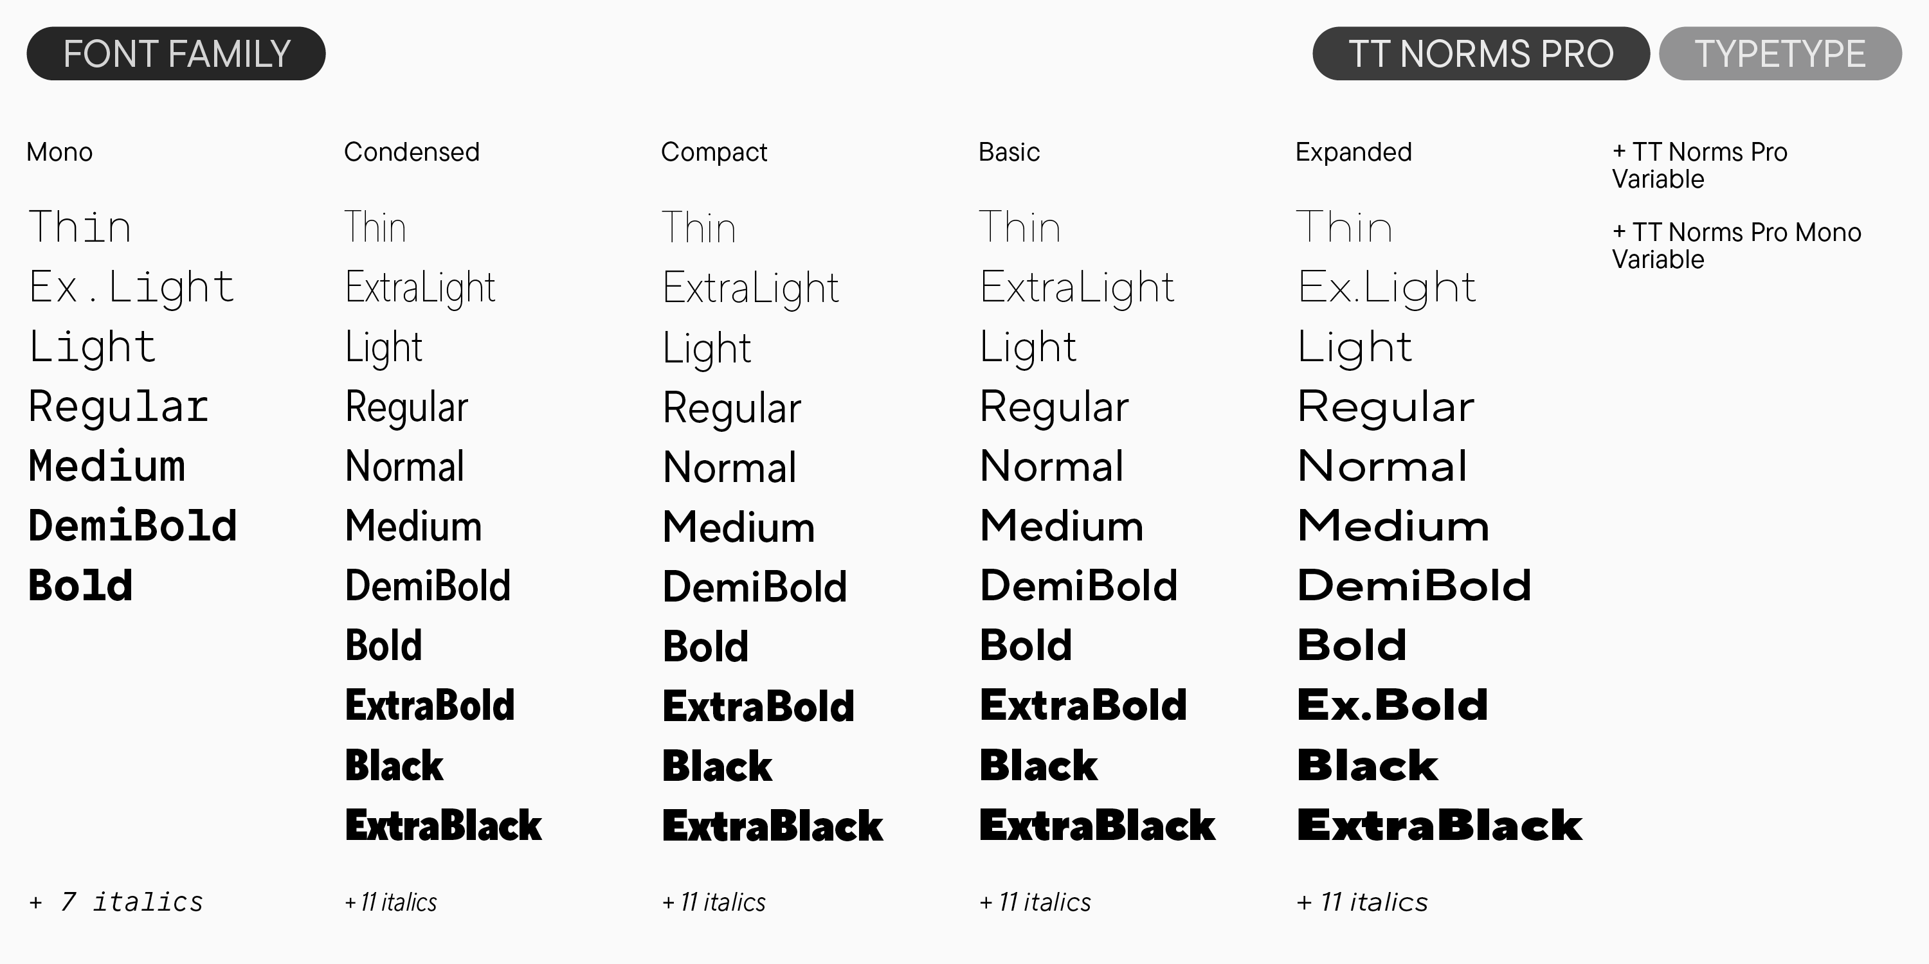Open the TT Norms Pro Variable entry
This screenshot has height=964, width=1929.
(x=1699, y=165)
